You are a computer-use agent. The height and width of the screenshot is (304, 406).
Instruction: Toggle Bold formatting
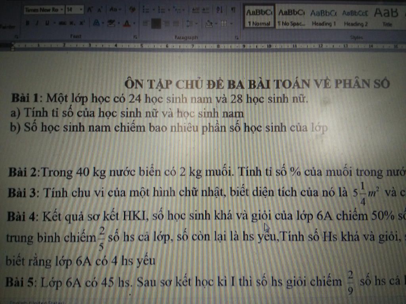[27, 23]
